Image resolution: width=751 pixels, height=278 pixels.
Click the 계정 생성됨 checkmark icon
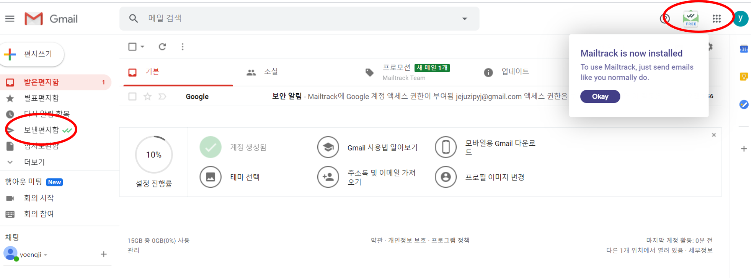211,147
